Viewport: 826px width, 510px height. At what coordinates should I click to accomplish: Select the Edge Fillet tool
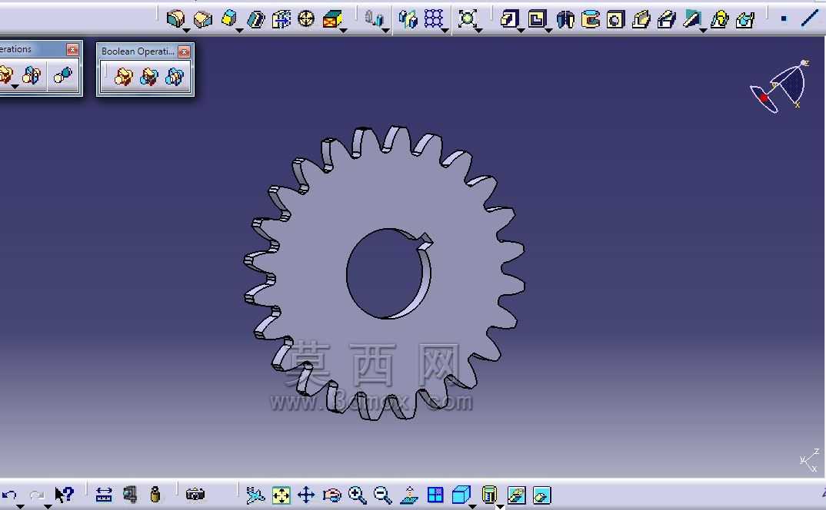click(x=176, y=19)
